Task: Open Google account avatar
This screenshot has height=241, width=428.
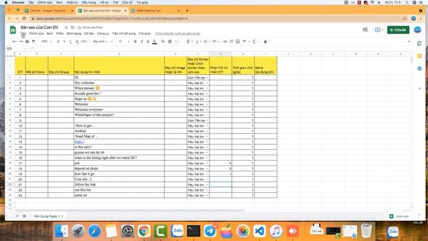Action: click(x=417, y=29)
